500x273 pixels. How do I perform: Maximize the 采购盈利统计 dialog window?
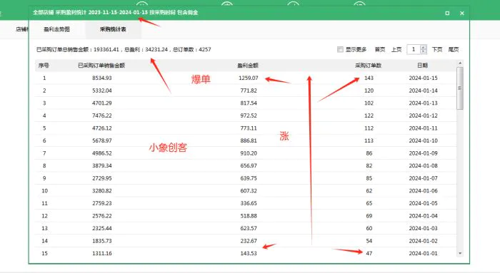pyautogui.click(x=447, y=13)
